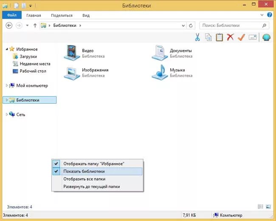The height and width of the screenshot is (221, 276).
Task: Click the Rename toolbar icon
Action: point(253,37)
